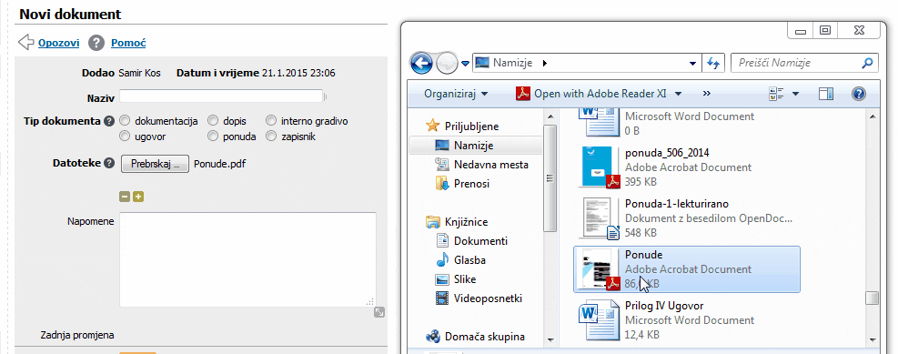Viewport: 898px width, 354px height.
Task: Select zapisnik document type
Action: [x=271, y=137]
